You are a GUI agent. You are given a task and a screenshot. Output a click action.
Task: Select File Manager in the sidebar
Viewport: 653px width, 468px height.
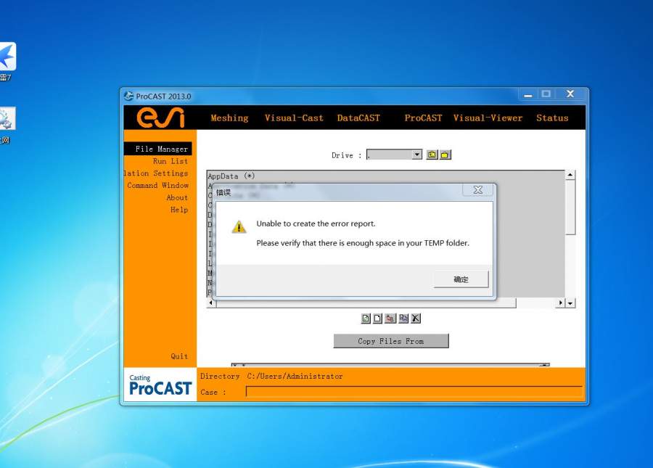[158, 149]
